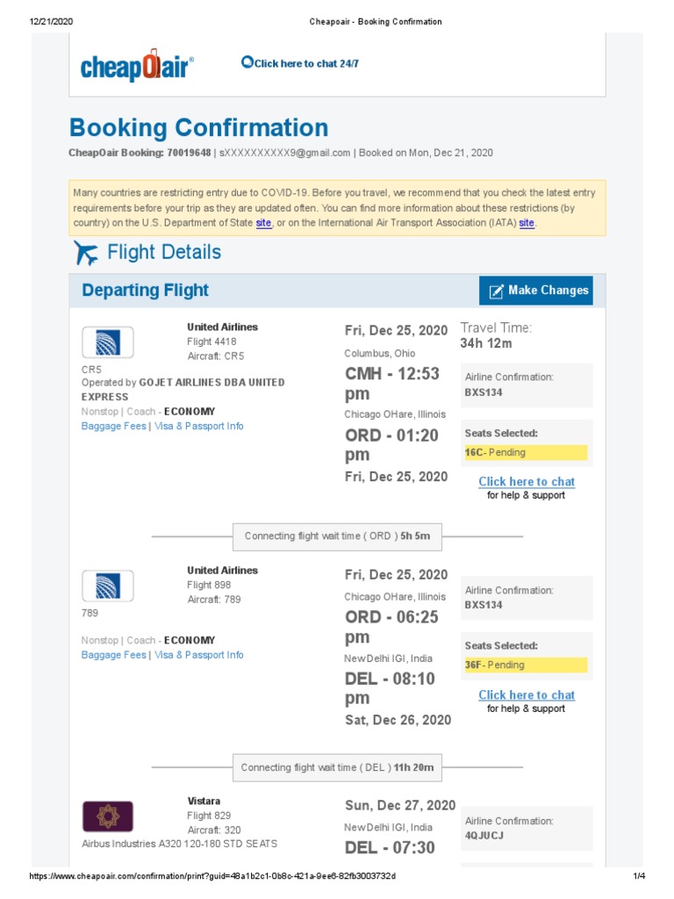674x899 pixels.
Task: Open Baggage Fees for flight 4418
Action: tap(113, 427)
